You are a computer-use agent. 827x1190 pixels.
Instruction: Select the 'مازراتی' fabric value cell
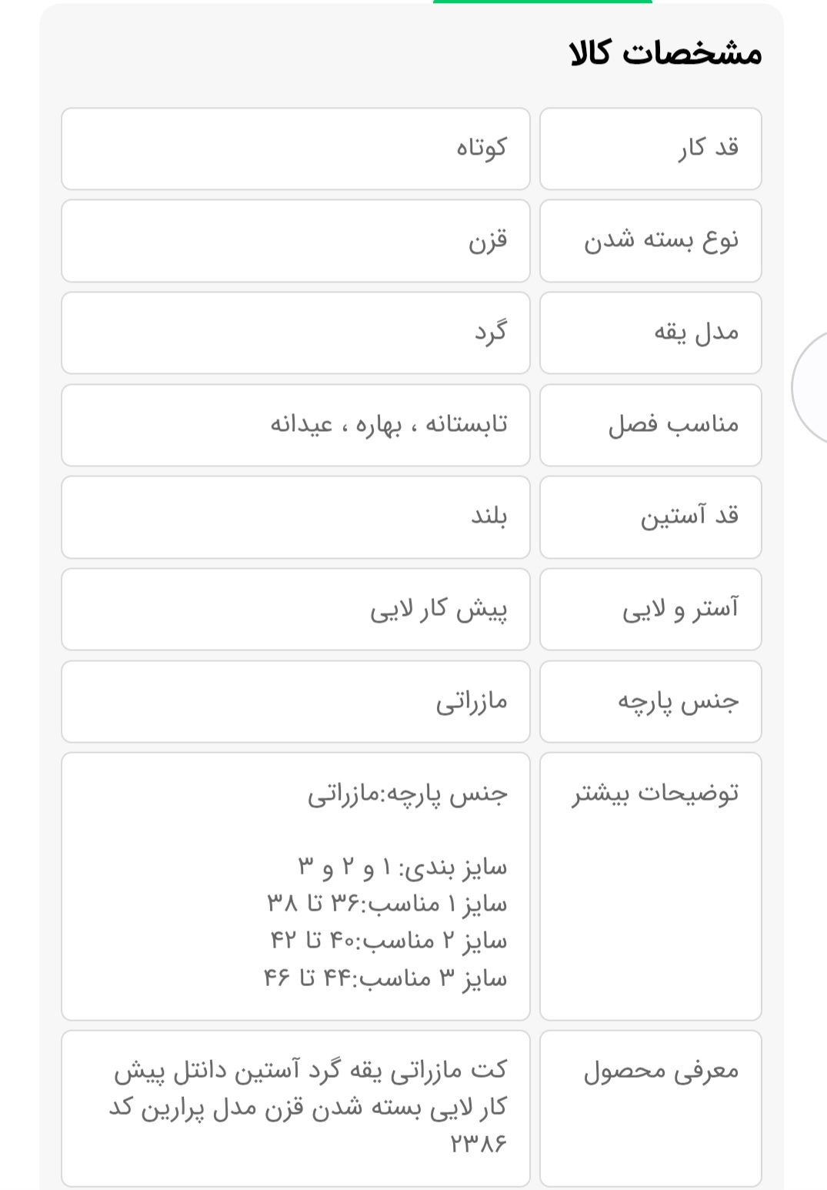click(295, 701)
